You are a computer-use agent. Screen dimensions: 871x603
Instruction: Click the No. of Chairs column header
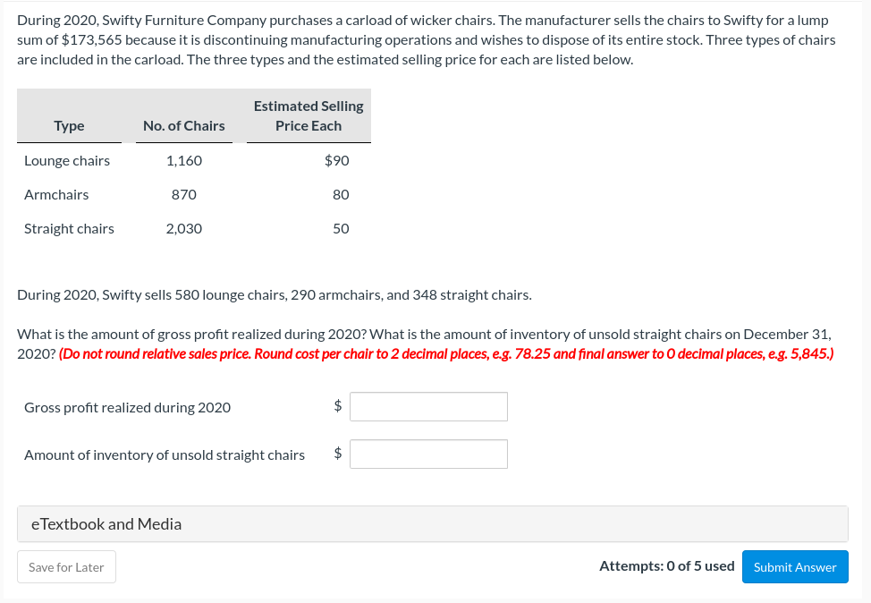184,126
